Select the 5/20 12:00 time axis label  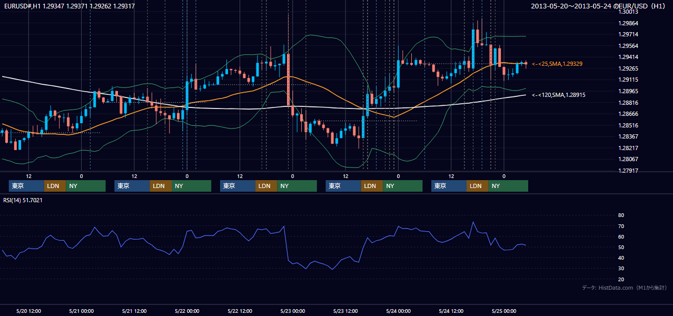(x=28, y=311)
